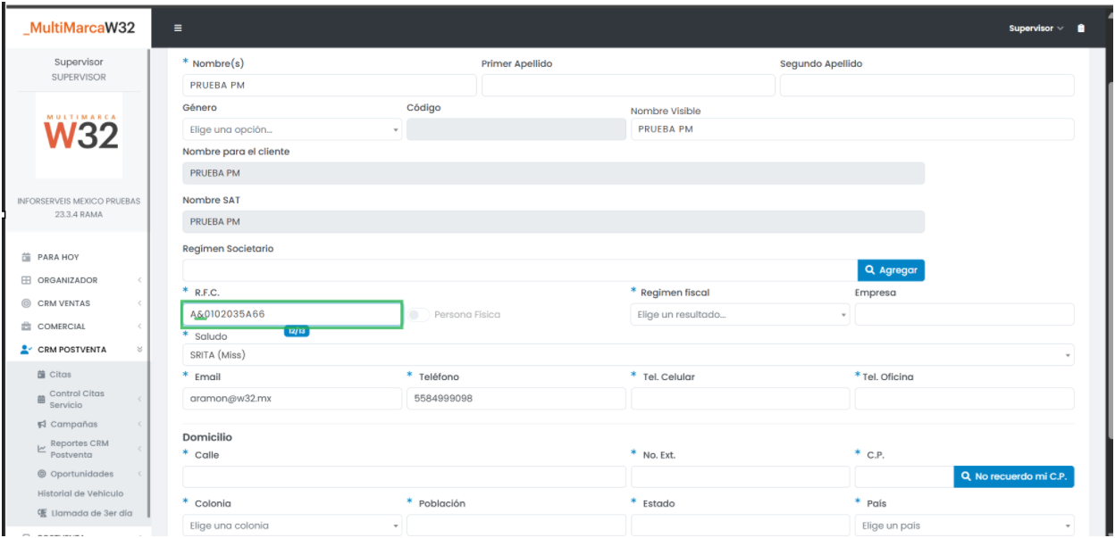Click the Agregar button
Image resolution: width=1115 pixels, height=538 pixels.
pos(891,270)
